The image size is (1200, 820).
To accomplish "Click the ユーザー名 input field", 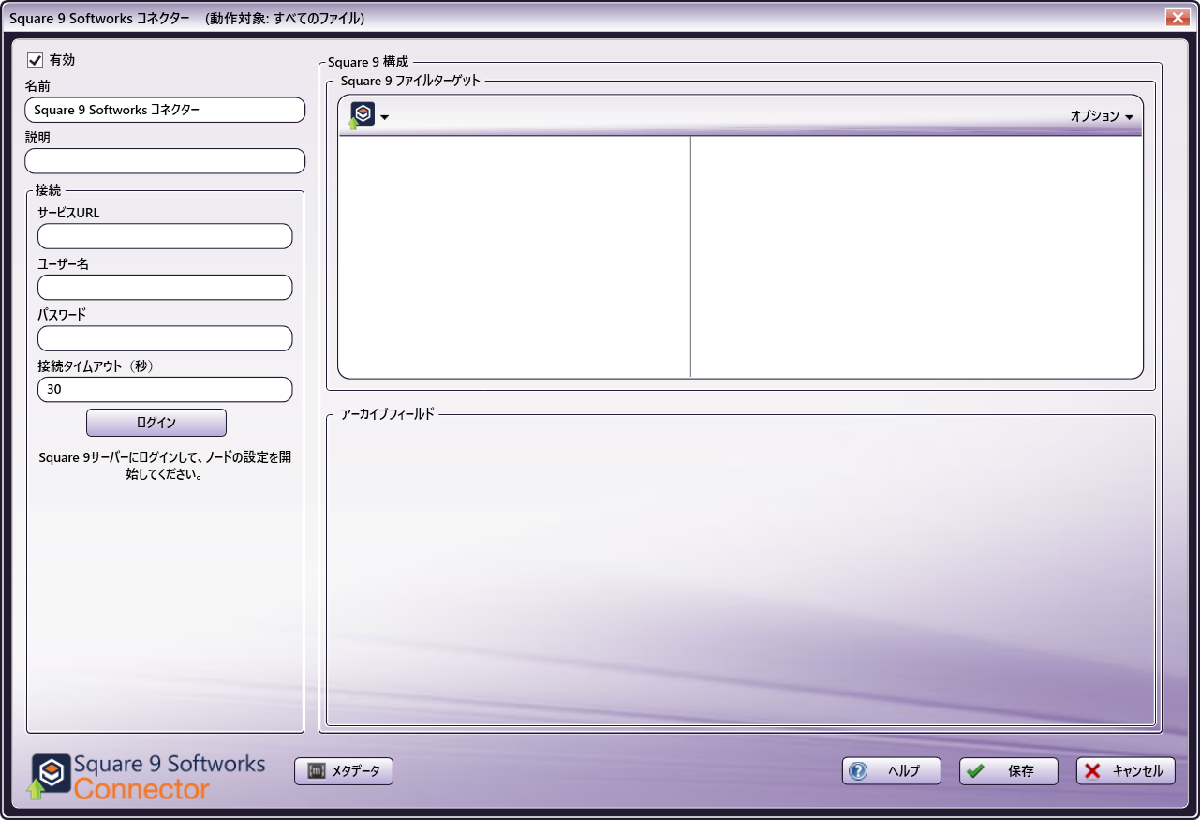I will (165, 288).
